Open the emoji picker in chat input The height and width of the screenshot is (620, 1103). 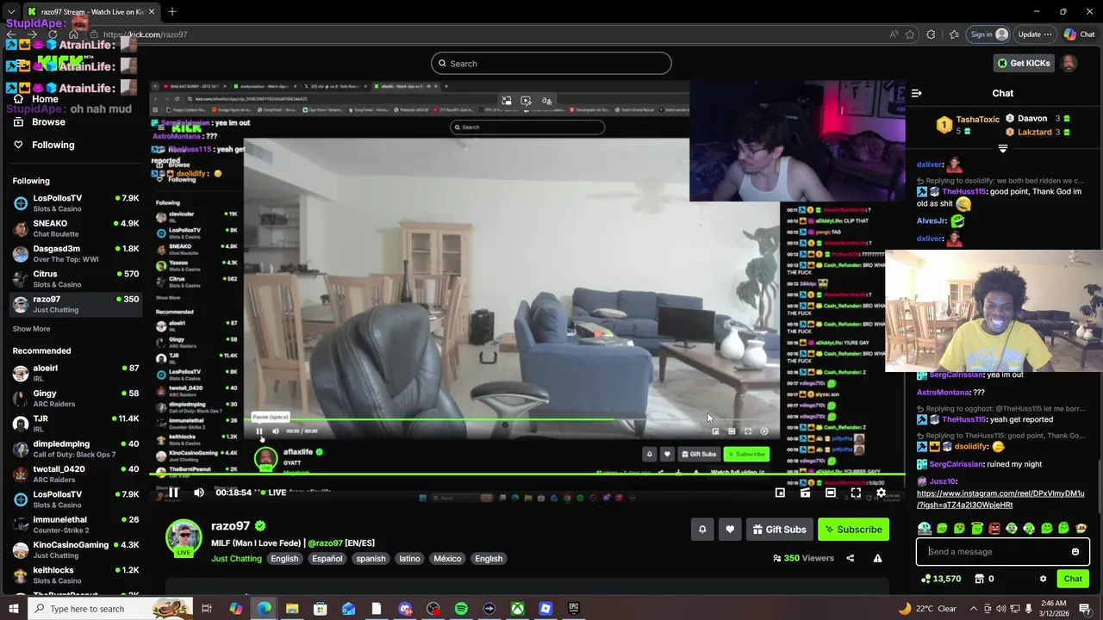click(x=1075, y=552)
